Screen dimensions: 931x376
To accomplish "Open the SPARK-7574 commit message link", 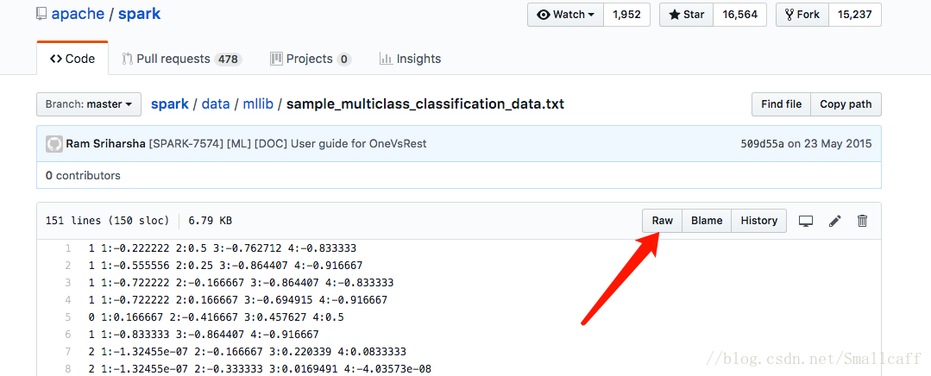I will 287,144.
